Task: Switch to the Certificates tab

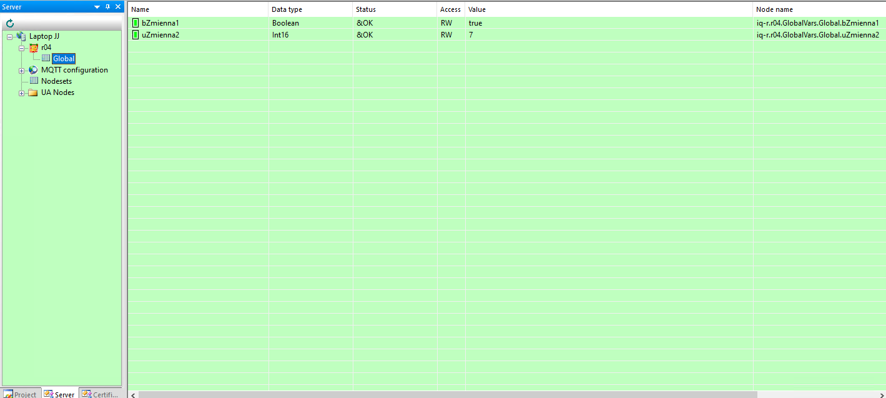Action: [100, 394]
